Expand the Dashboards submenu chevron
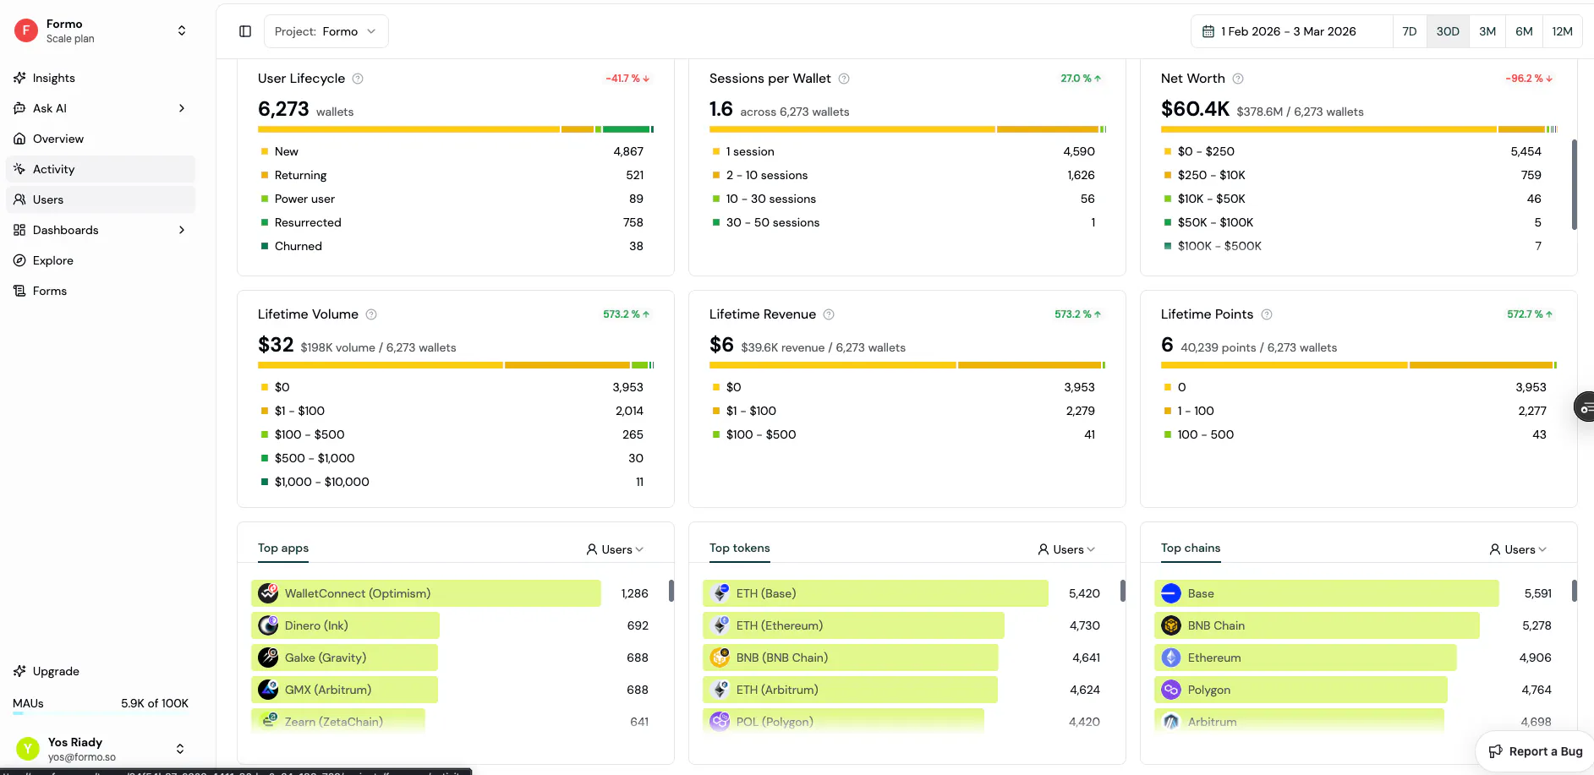 [x=182, y=230]
